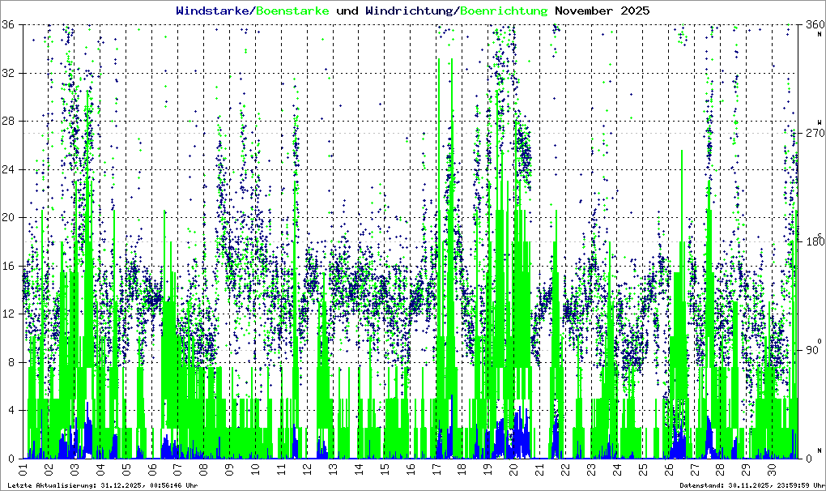Click the 'W' compass letter above 270
Image resolution: width=826 pixels, height=491 pixels.
pyautogui.click(x=820, y=122)
